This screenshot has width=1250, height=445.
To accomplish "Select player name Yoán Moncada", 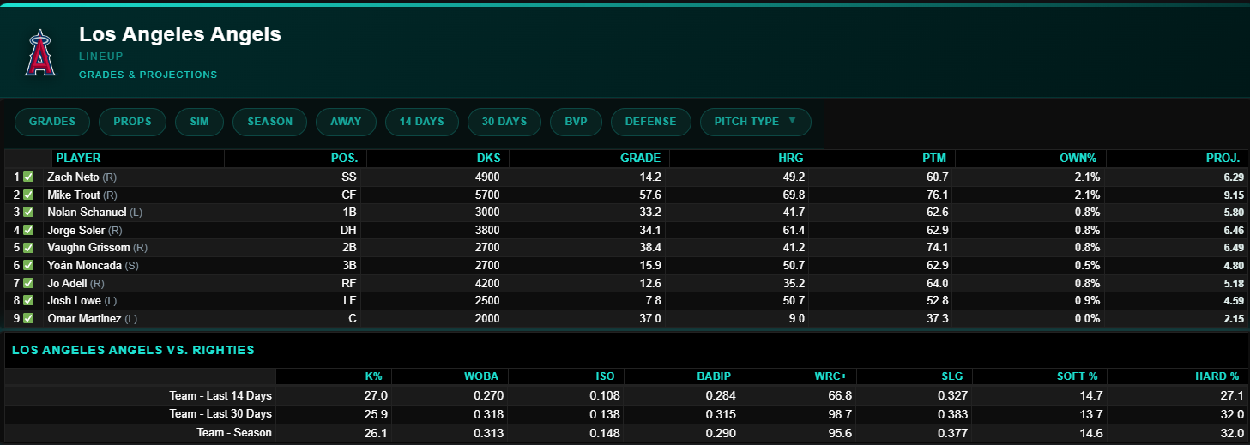I will (x=84, y=266).
